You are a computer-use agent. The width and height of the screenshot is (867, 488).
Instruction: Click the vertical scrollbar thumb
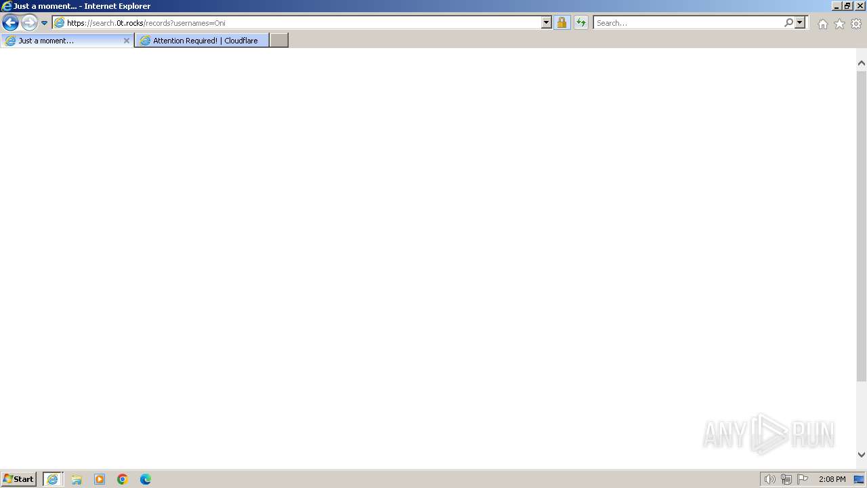(862, 225)
